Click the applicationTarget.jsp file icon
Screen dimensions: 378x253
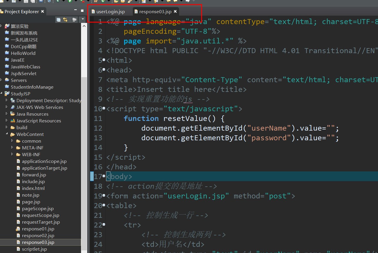point(18,168)
